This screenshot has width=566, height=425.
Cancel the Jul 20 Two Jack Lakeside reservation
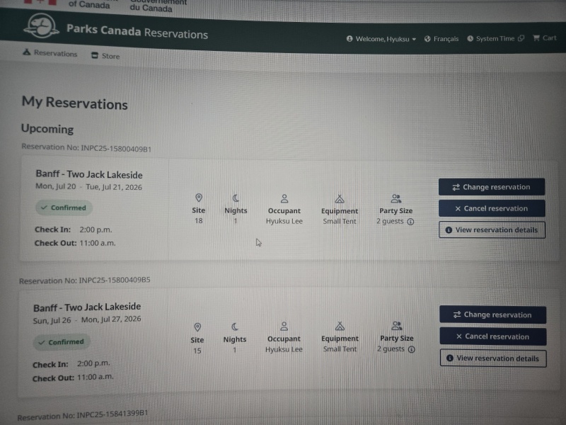point(492,208)
